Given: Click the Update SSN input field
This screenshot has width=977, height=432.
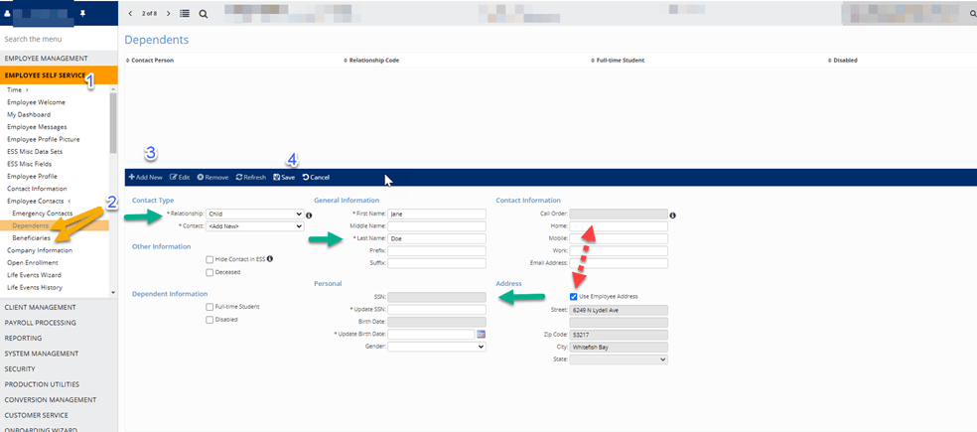Looking at the screenshot, I should tap(437, 309).
